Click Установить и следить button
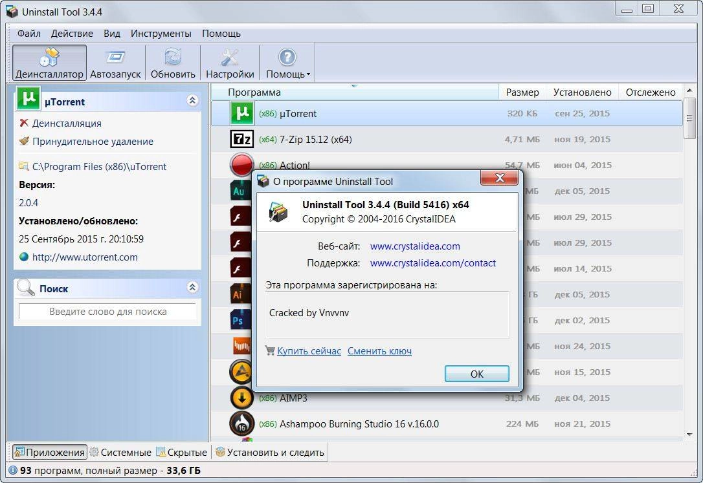The height and width of the screenshot is (483, 703). click(x=270, y=452)
